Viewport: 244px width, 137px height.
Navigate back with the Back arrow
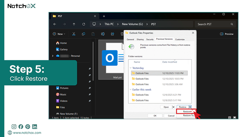tap(55, 24)
